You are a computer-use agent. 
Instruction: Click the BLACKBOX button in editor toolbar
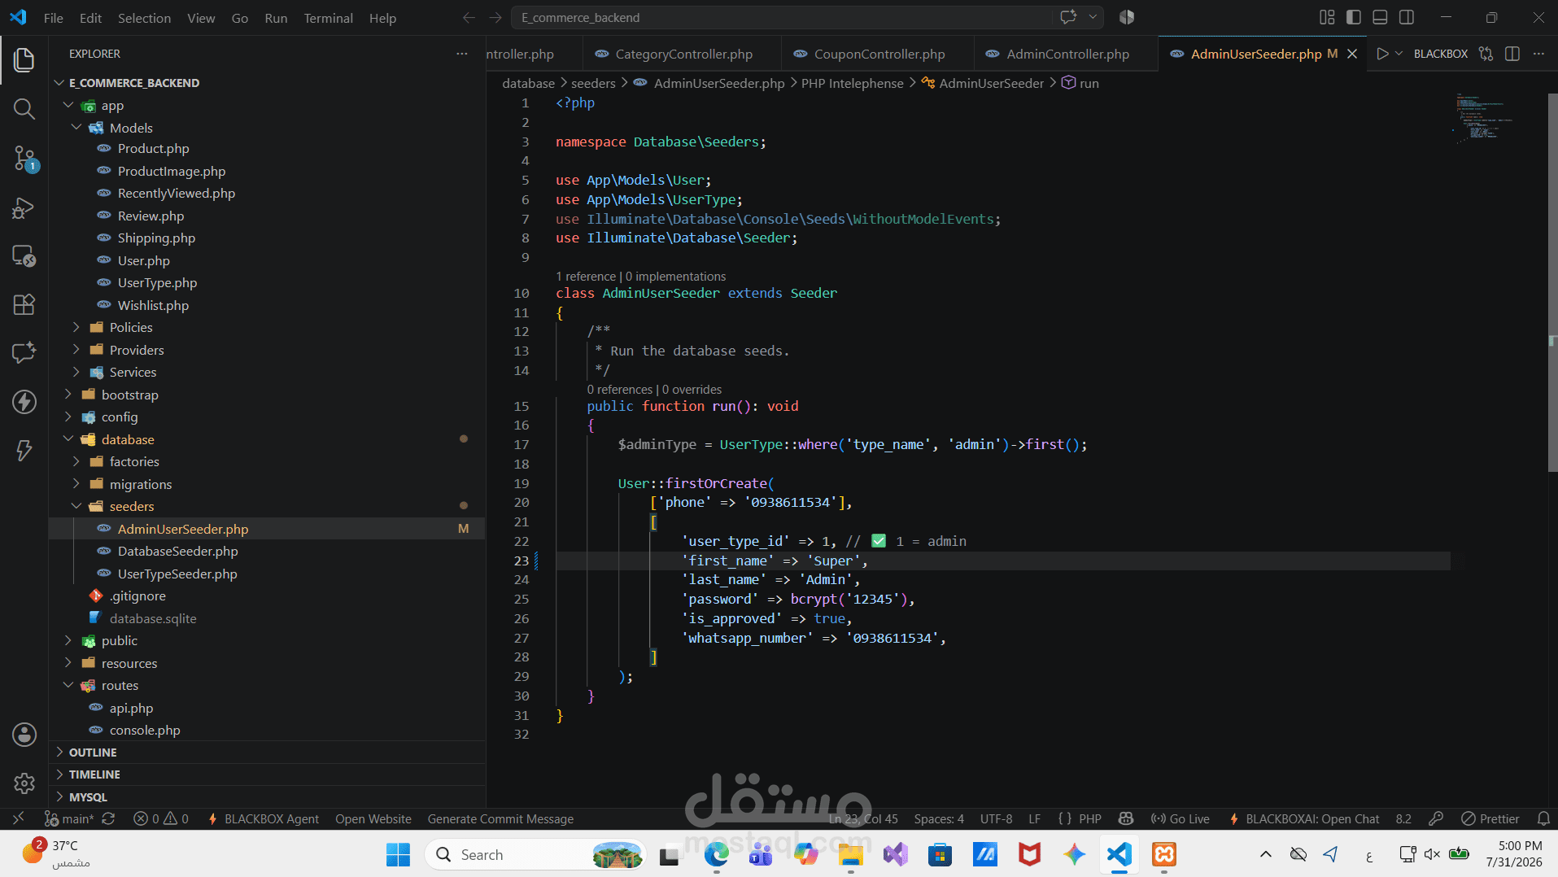coord(1441,54)
